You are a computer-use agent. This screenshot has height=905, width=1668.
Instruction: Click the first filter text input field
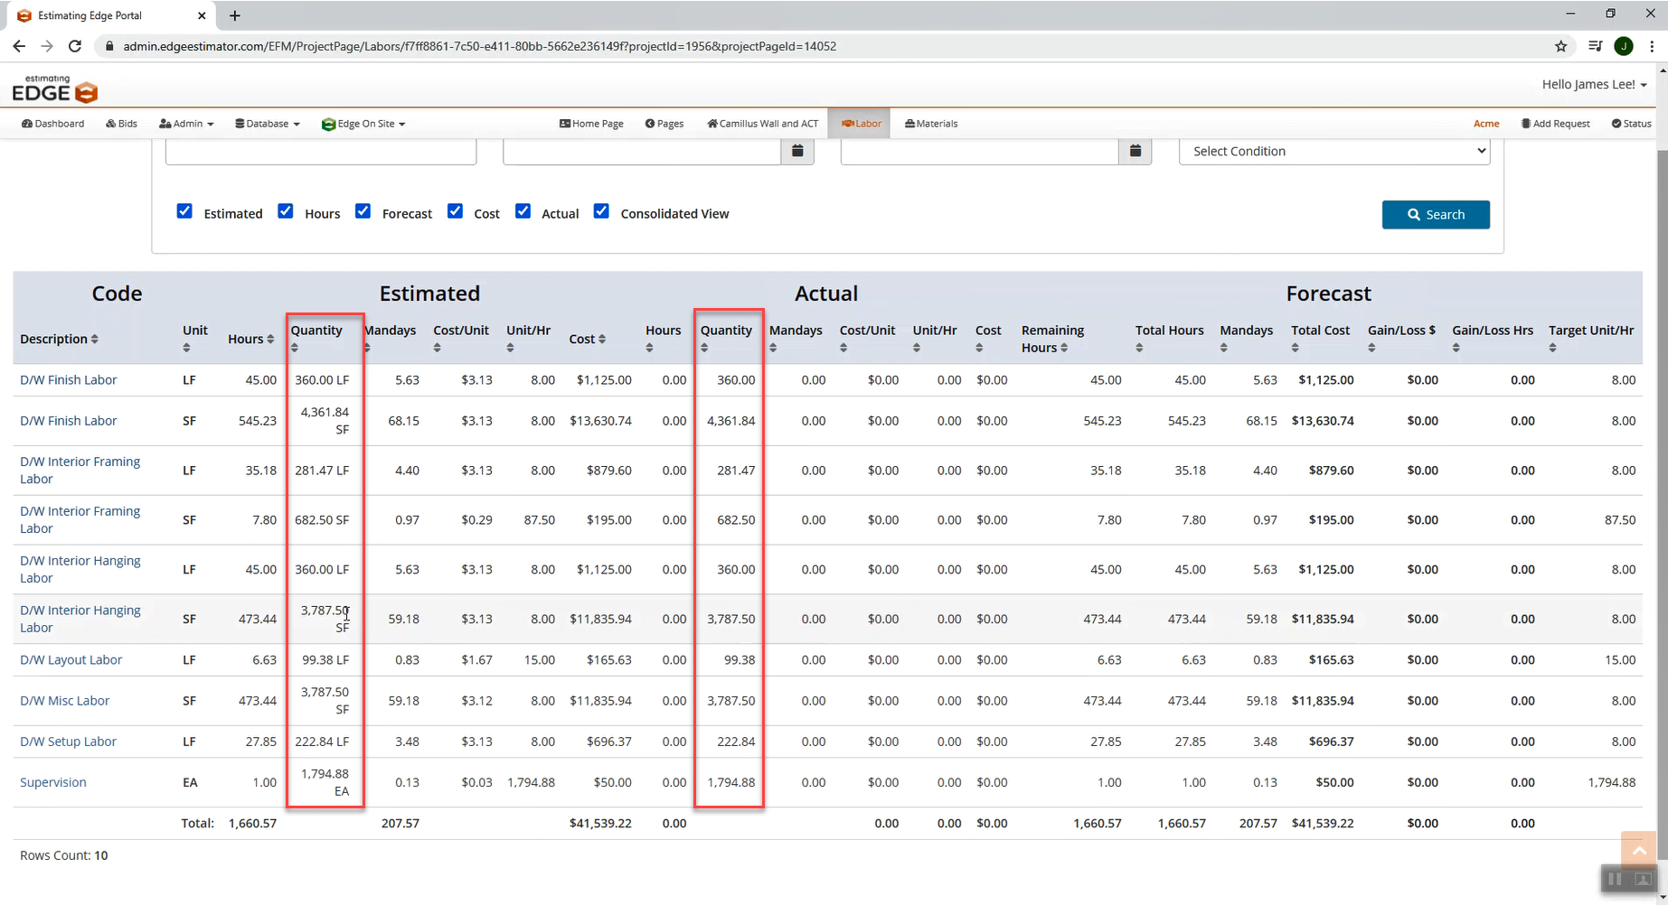point(321,152)
